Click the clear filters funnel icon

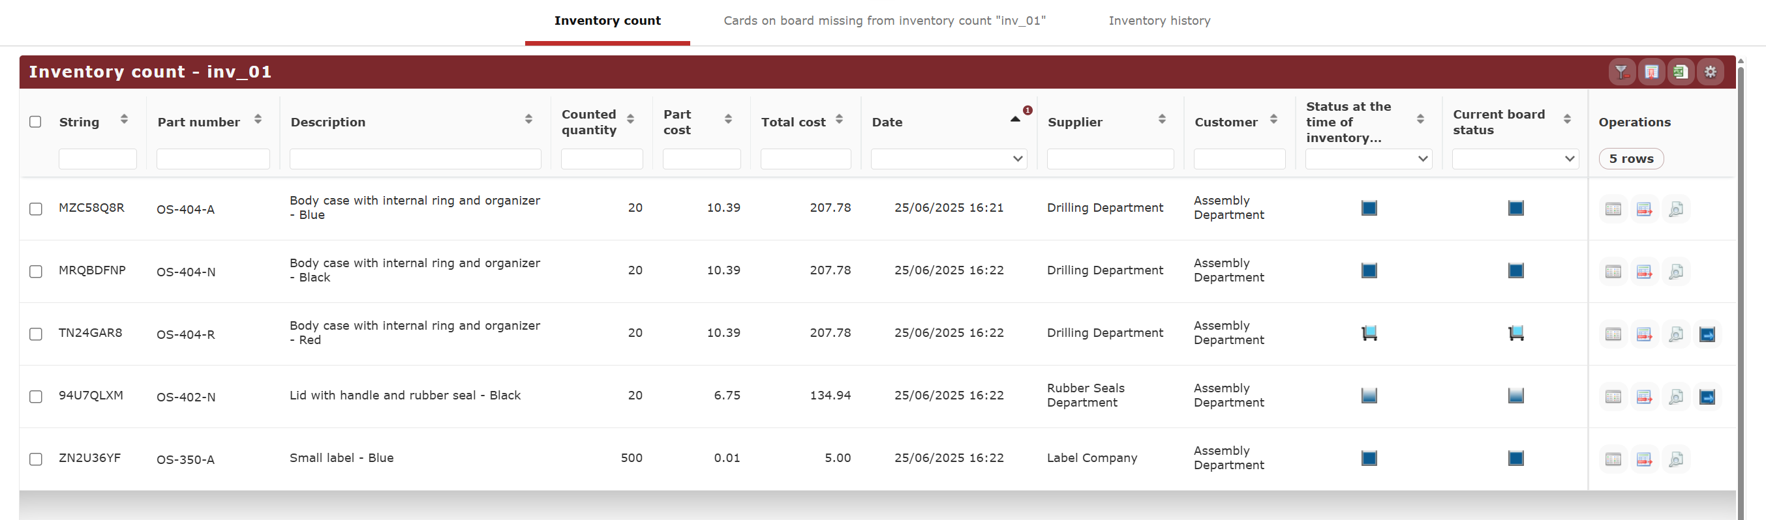click(1621, 72)
